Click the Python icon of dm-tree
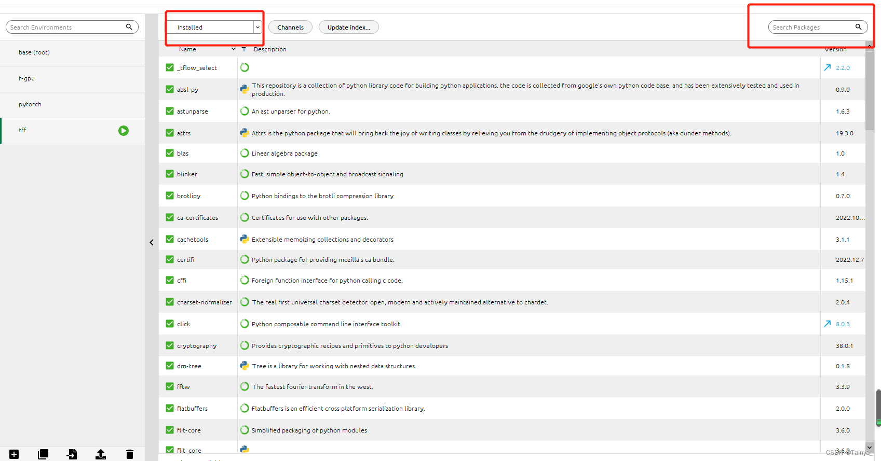 pyautogui.click(x=245, y=366)
